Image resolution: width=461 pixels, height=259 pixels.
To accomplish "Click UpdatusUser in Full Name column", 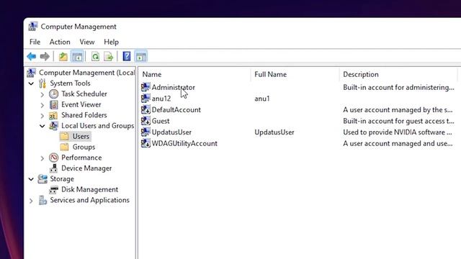I will (x=274, y=132).
